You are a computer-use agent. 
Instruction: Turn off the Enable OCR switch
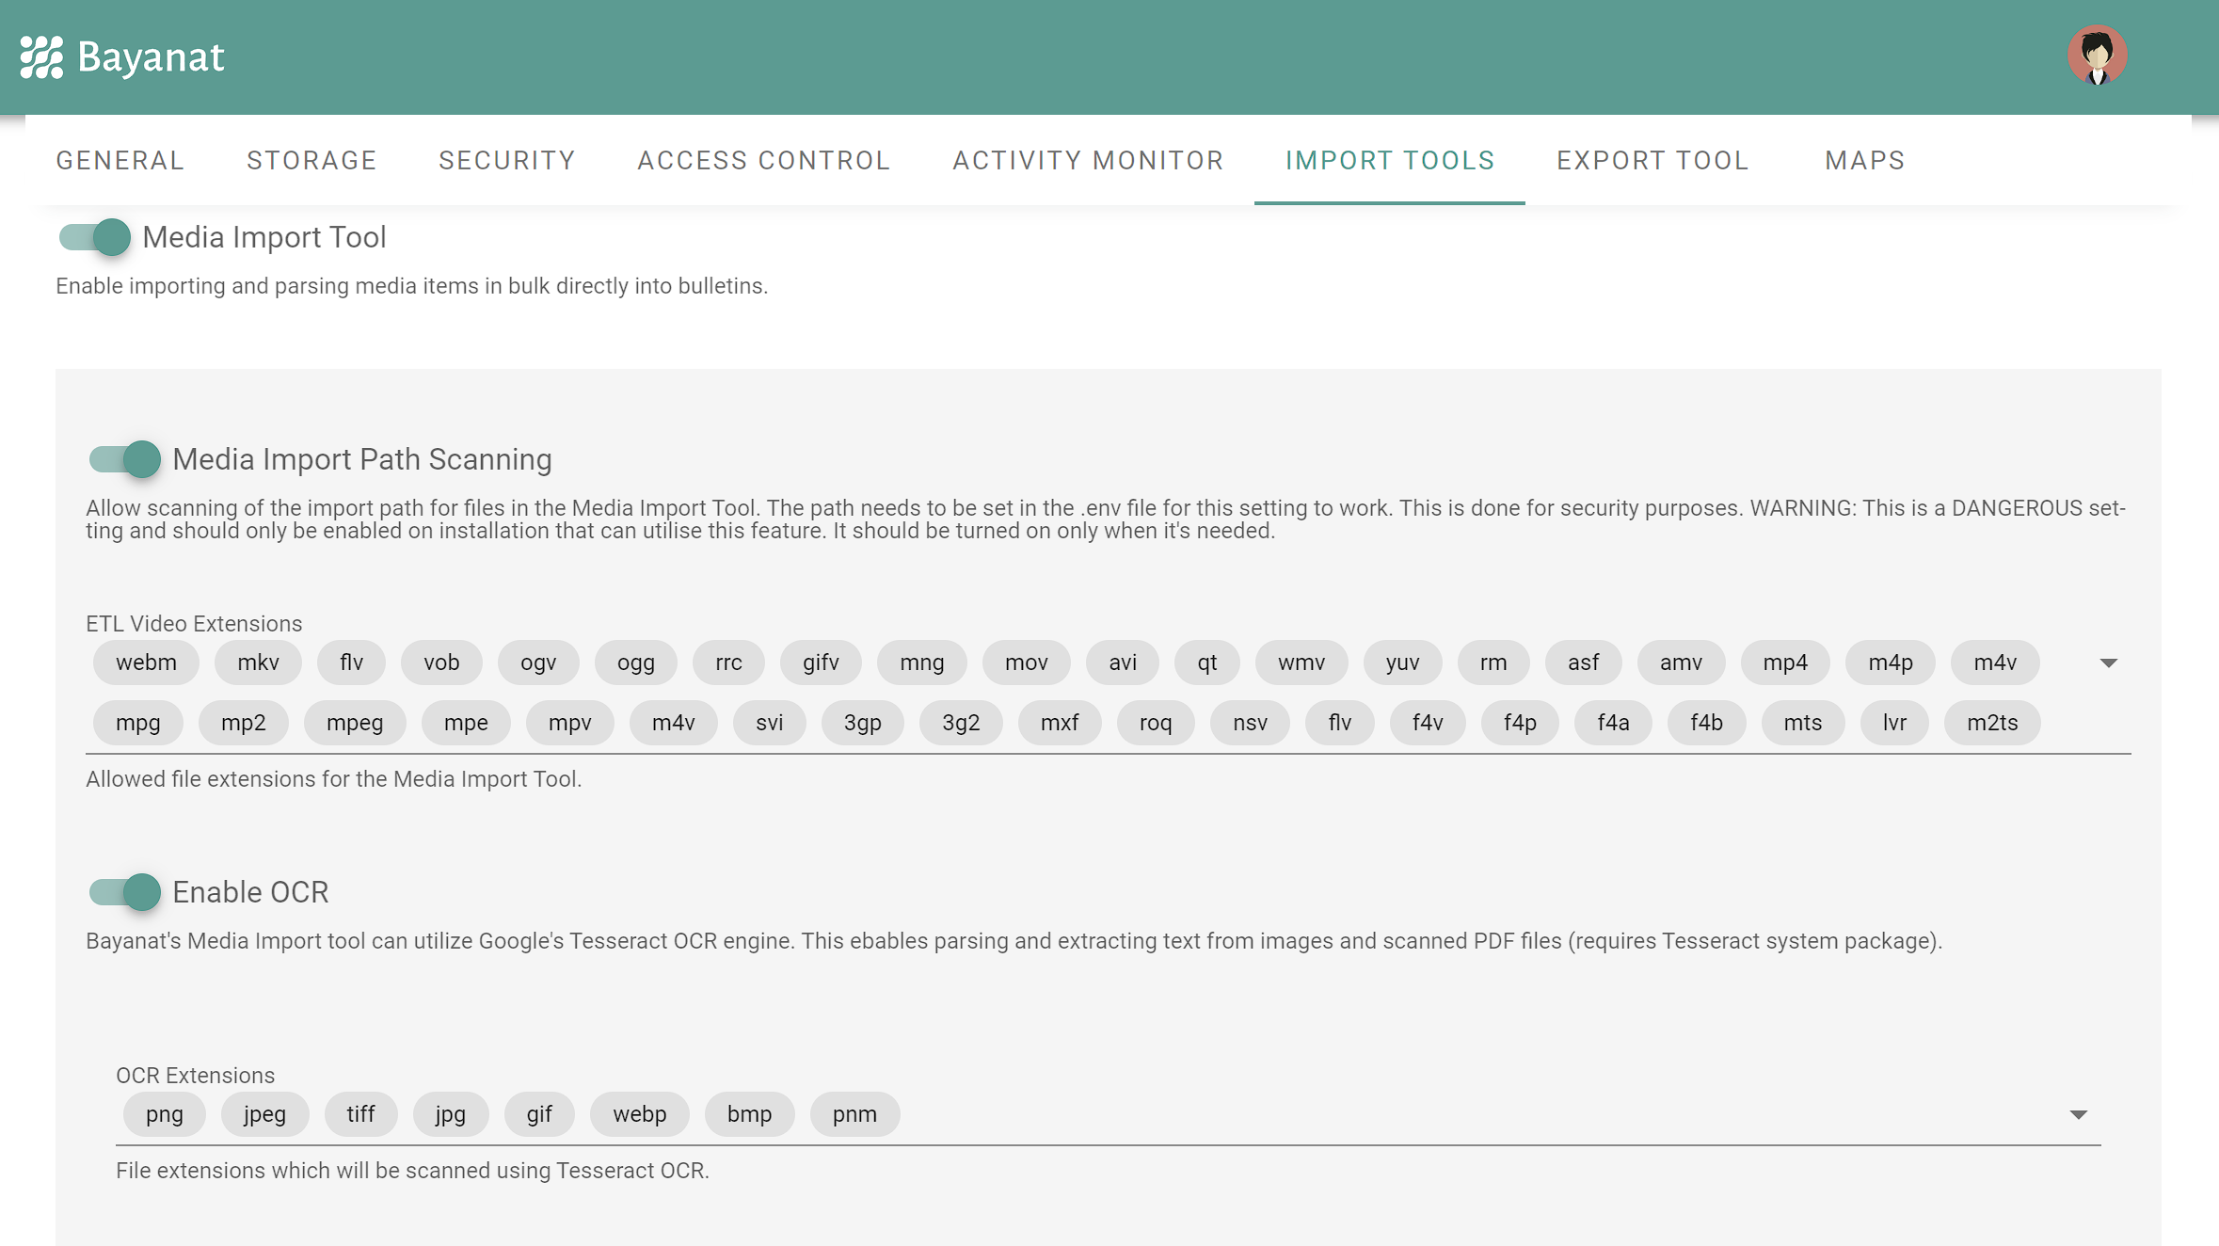point(125,892)
